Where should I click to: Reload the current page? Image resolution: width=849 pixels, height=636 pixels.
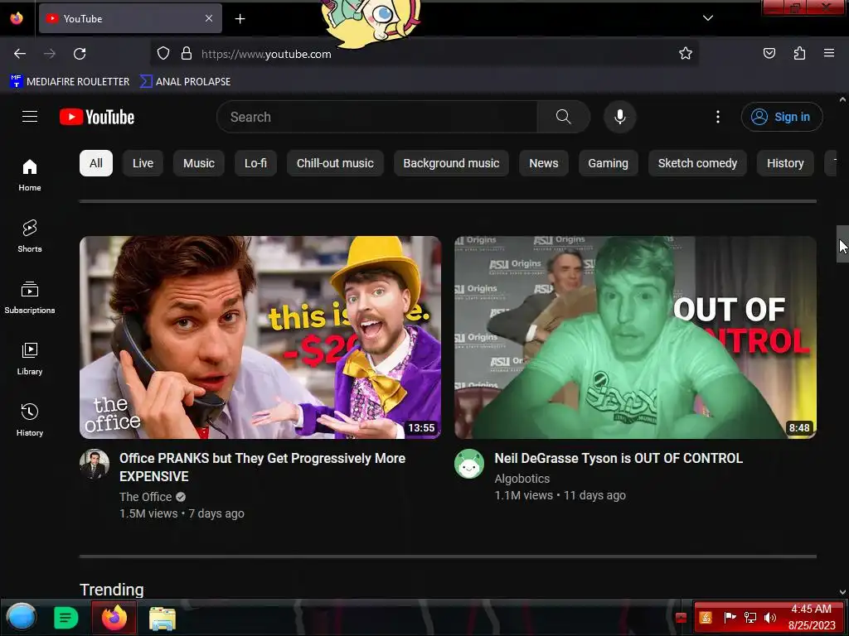click(80, 54)
